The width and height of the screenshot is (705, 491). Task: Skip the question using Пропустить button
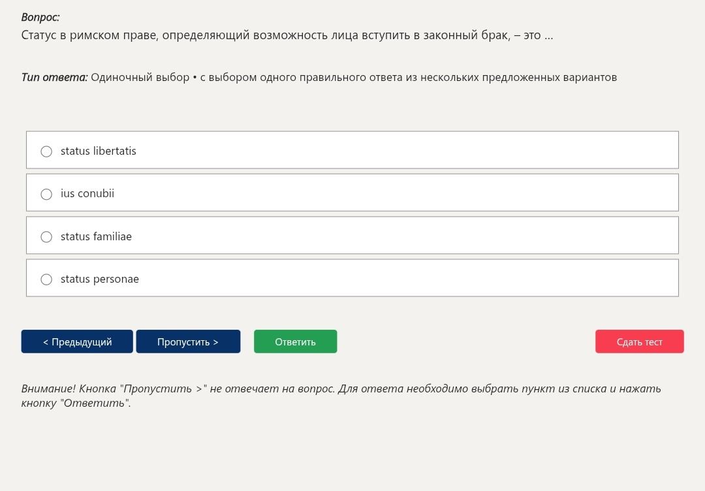pyautogui.click(x=188, y=341)
